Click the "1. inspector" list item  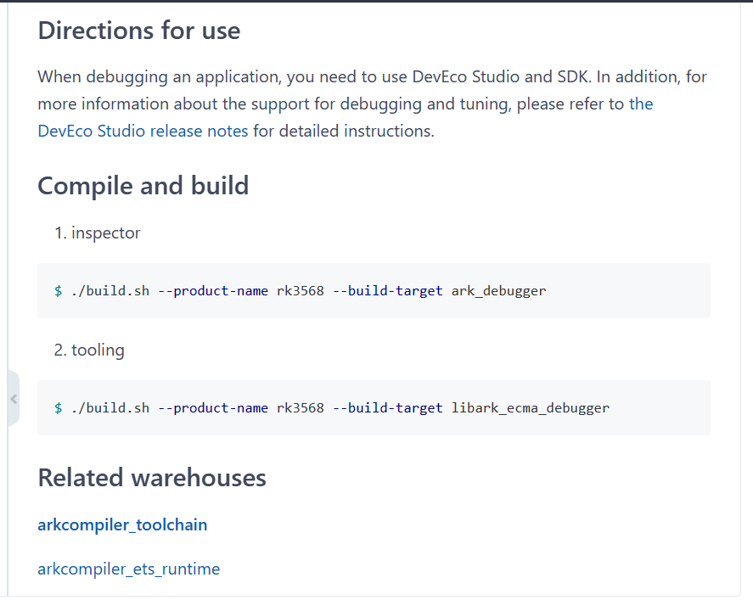(x=97, y=233)
